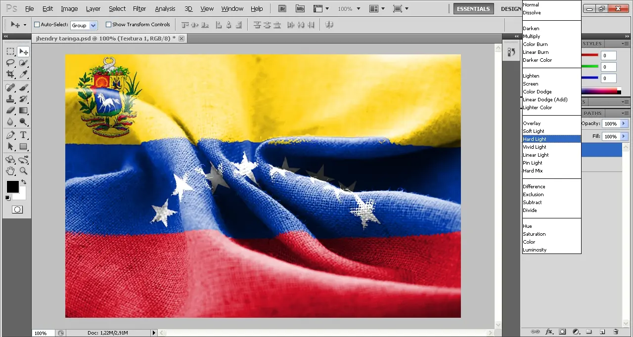Select the Move tool in toolbox

pos(23,51)
